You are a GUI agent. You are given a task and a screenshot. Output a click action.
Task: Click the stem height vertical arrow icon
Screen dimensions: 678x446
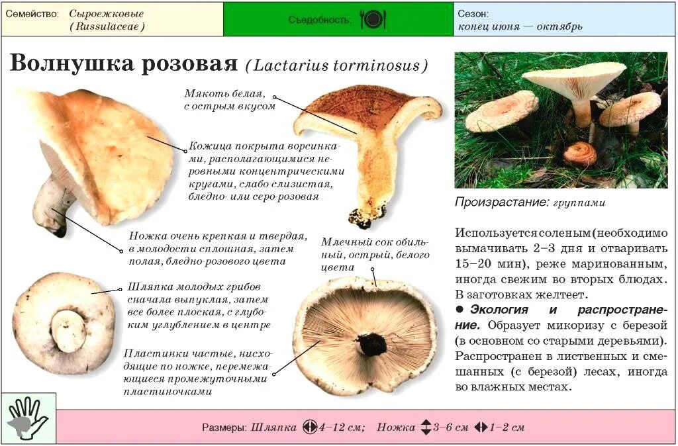point(426,427)
